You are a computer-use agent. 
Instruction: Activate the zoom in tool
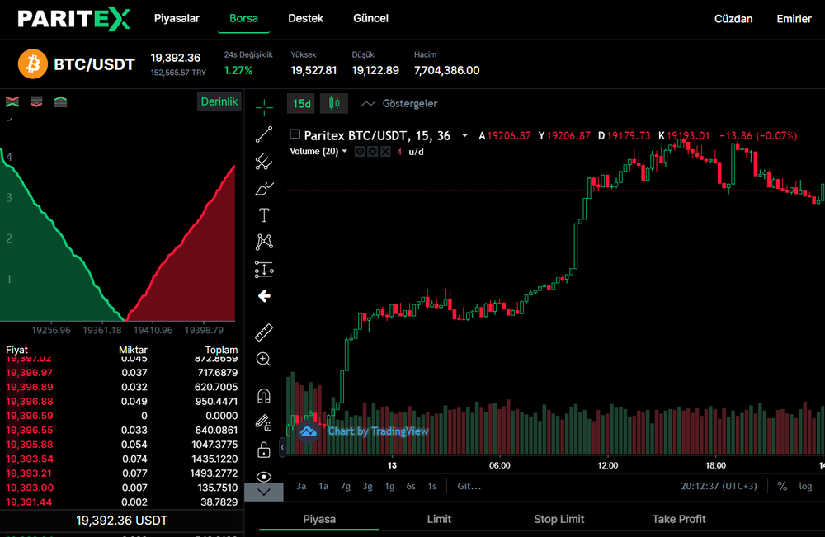pos(264,359)
